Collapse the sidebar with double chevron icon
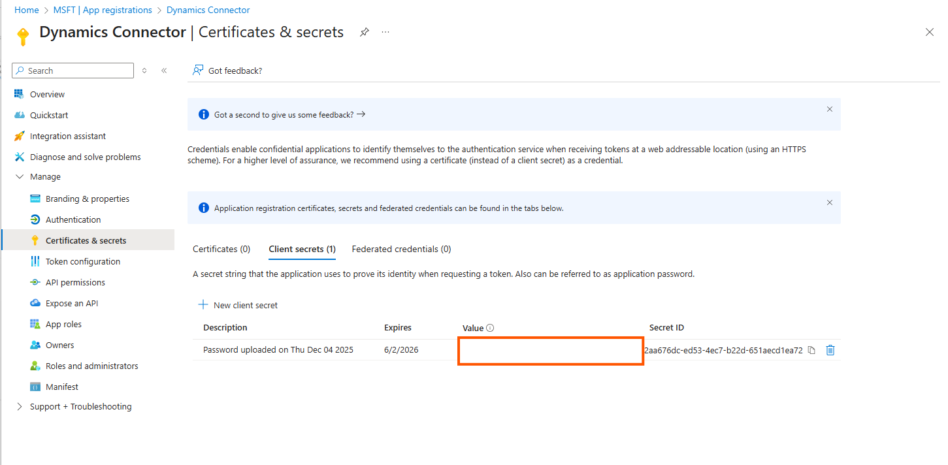The width and height of the screenshot is (948, 465). coord(164,71)
